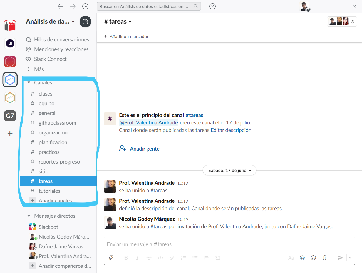Click the Editar descripción link
The width and height of the screenshot is (362, 273).
231,130
